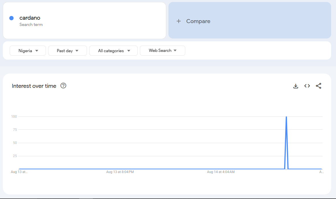Click the 100 axis value
The width and height of the screenshot is (336, 199).
click(x=14, y=116)
